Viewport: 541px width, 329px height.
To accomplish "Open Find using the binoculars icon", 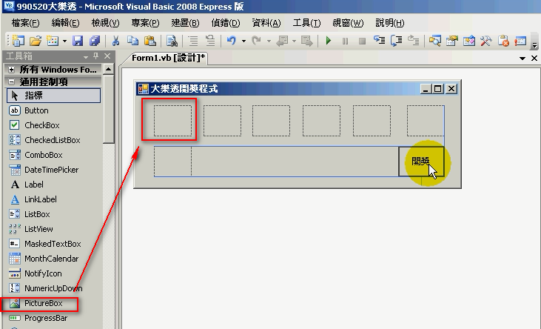I will (172, 41).
